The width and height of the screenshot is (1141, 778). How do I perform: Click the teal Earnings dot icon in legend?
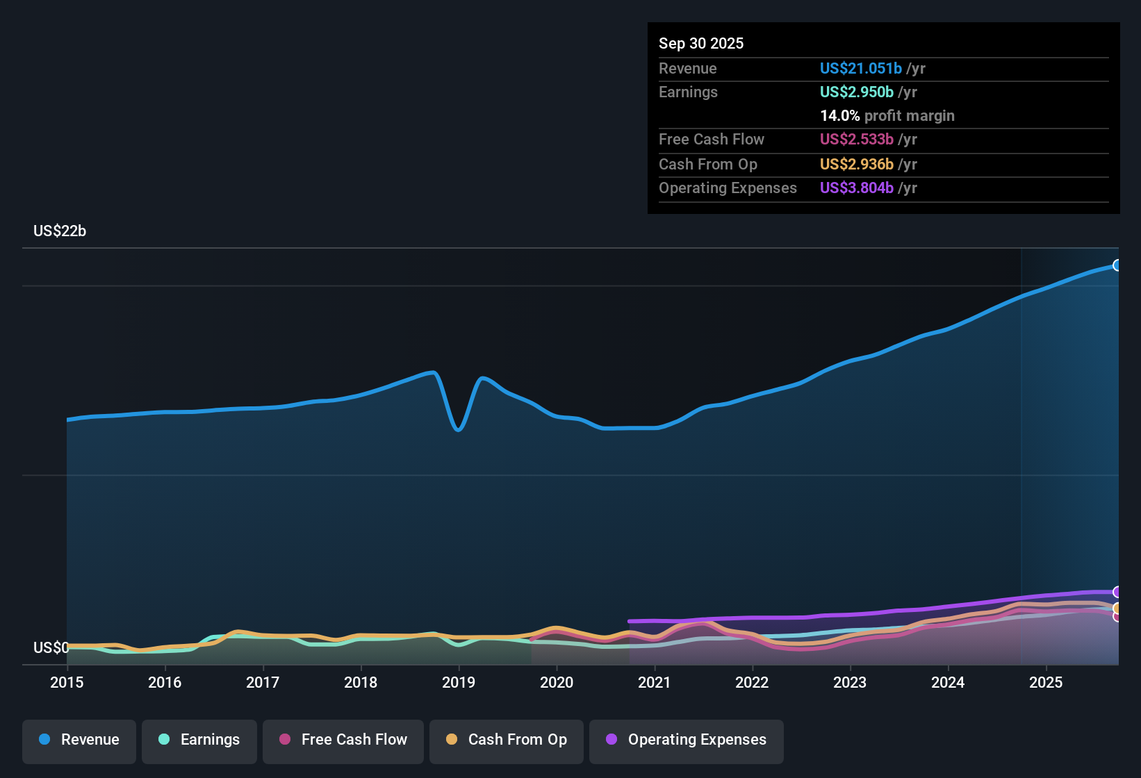click(x=165, y=740)
